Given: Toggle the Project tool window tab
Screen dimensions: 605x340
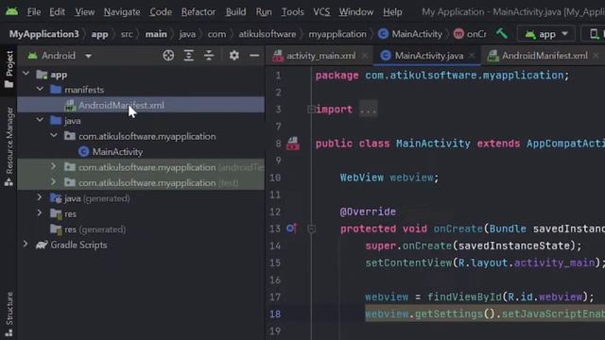Looking at the screenshot, I should (x=9, y=69).
